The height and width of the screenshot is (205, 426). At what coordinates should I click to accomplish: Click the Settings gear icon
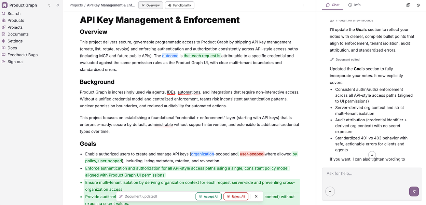4,41
